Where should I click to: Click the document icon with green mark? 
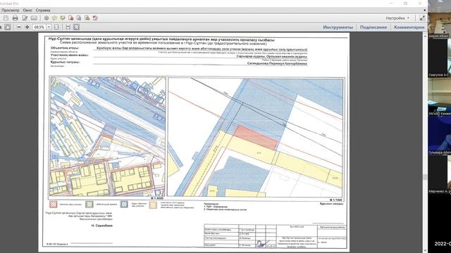coord(87,18)
